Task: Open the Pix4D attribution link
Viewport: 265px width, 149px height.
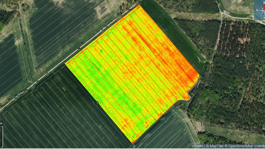Action: (x=199, y=146)
